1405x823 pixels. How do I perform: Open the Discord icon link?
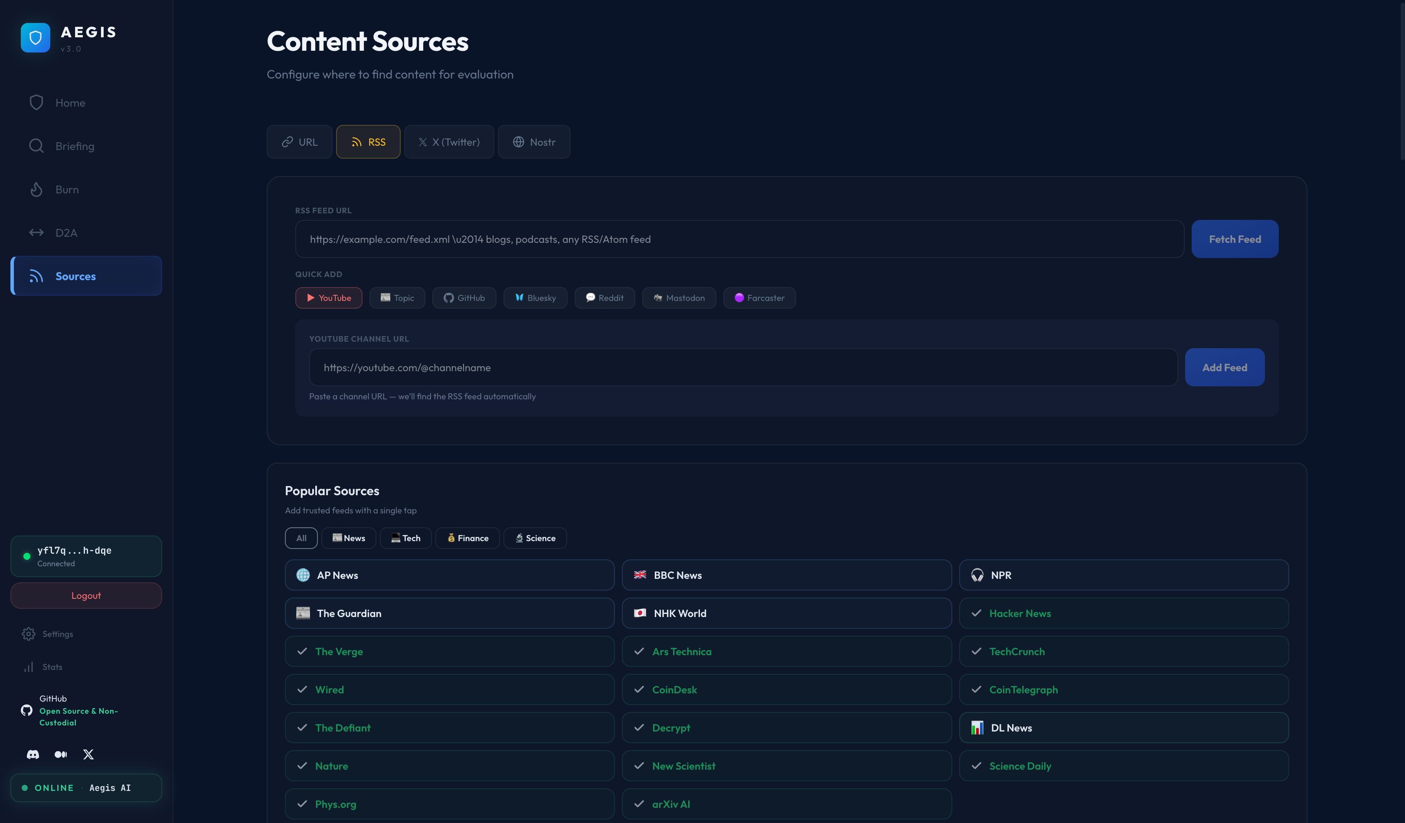pos(33,754)
